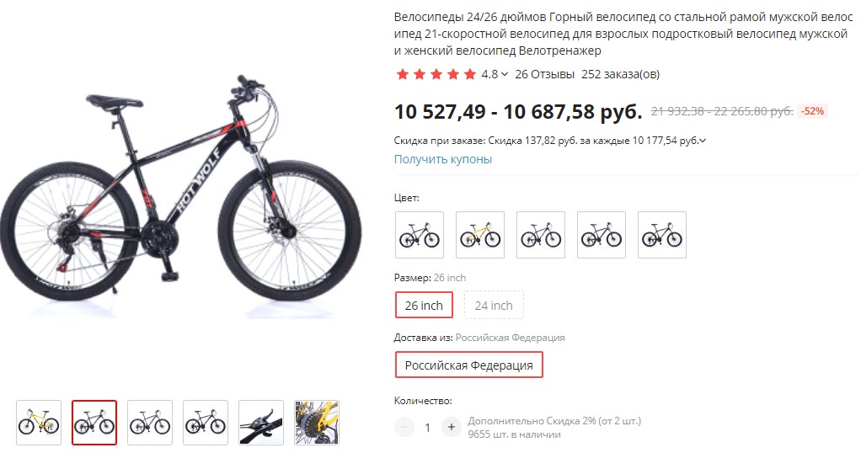Screen dimensions: 861x453
Task: Click the red star rating icons
Action: (x=436, y=74)
